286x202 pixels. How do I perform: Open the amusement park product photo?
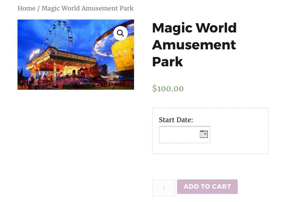tap(76, 55)
